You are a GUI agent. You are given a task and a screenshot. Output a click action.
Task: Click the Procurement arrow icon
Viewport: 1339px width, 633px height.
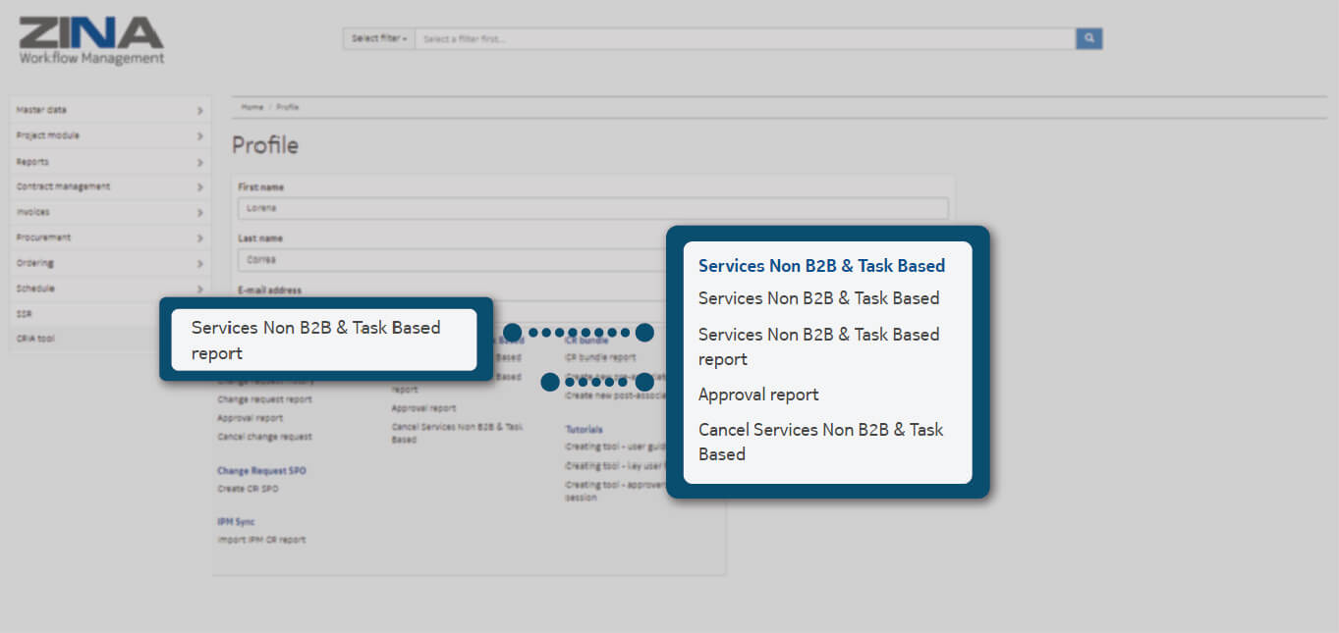[199, 238]
